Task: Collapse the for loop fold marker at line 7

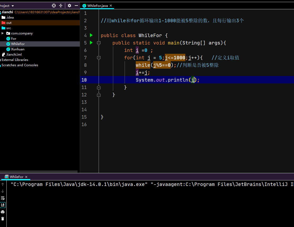Action: (99, 58)
